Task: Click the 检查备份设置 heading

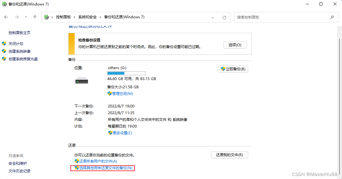Action: pos(89,40)
